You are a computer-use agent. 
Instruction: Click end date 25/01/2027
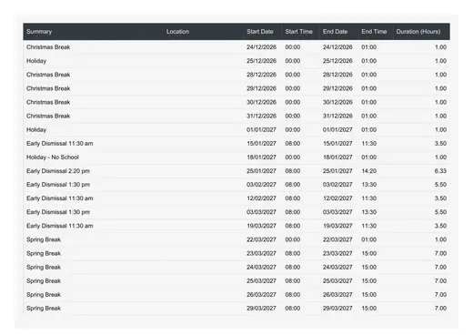tap(337, 171)
